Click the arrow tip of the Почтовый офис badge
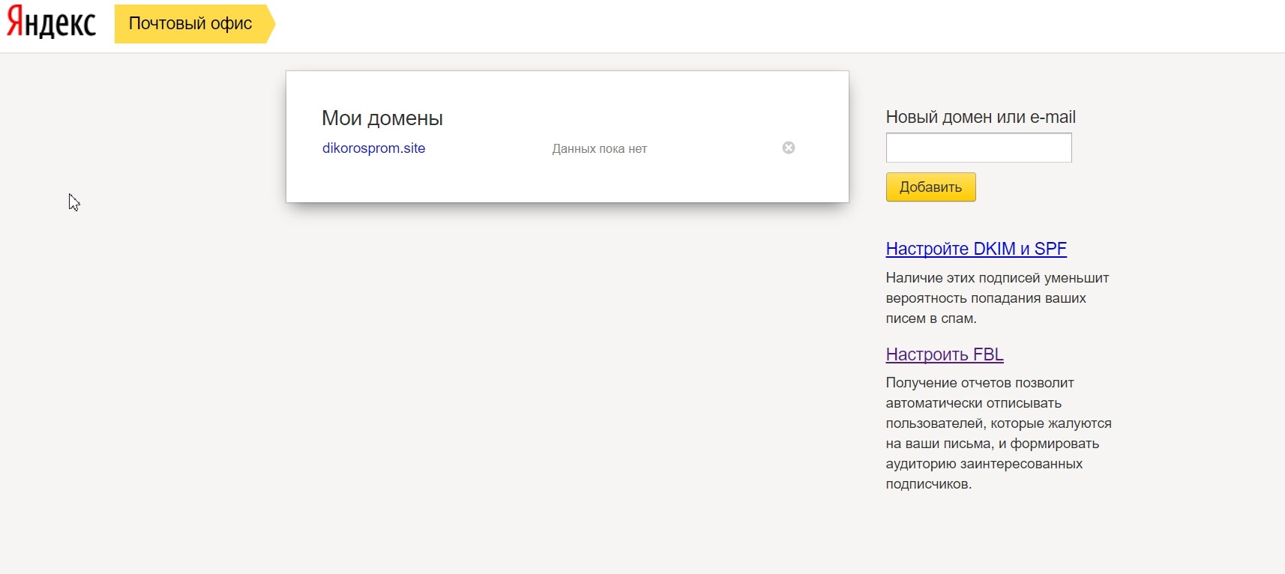The height and width of the screenshot is (574, 1285). [x=271, y=24]
